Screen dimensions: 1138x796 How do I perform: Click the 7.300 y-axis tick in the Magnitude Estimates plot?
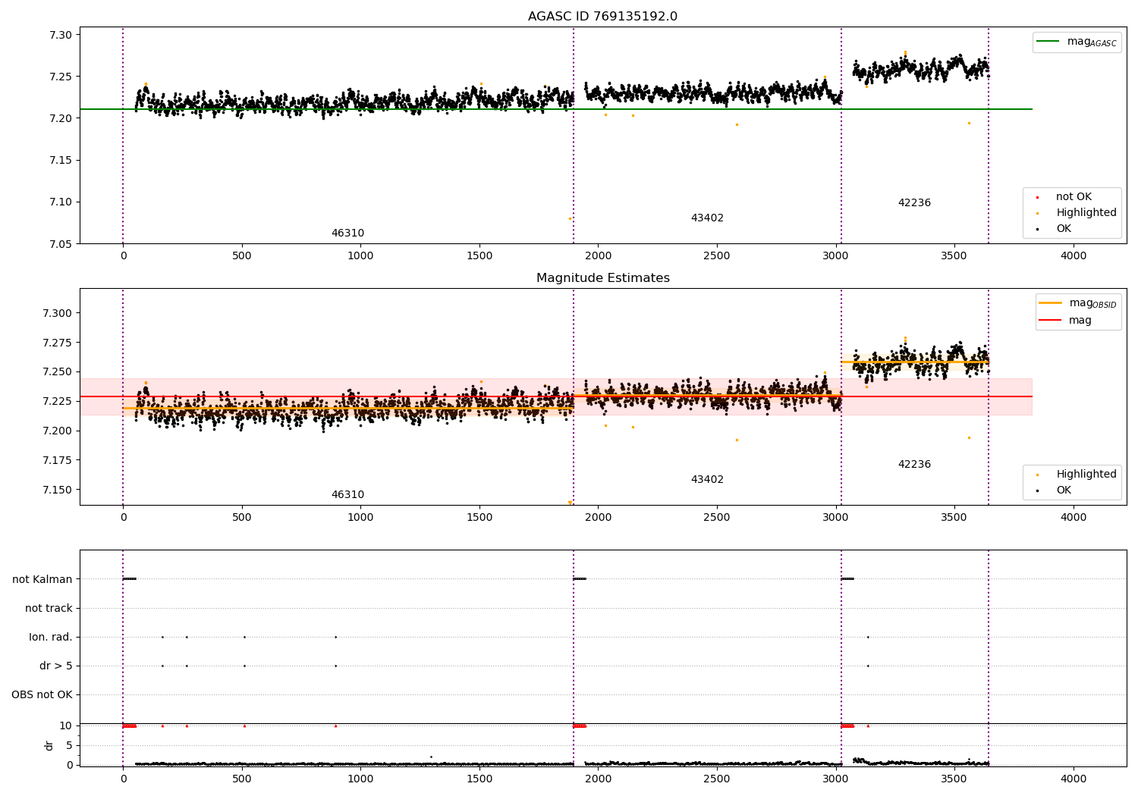click(58, 313)
